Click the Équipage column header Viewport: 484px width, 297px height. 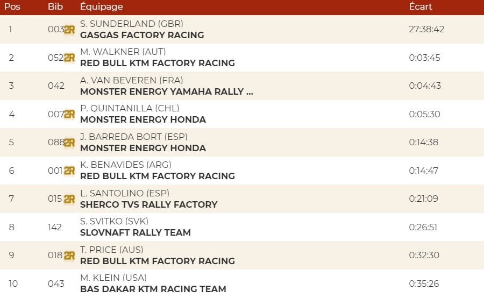click(x=101, y=7)
